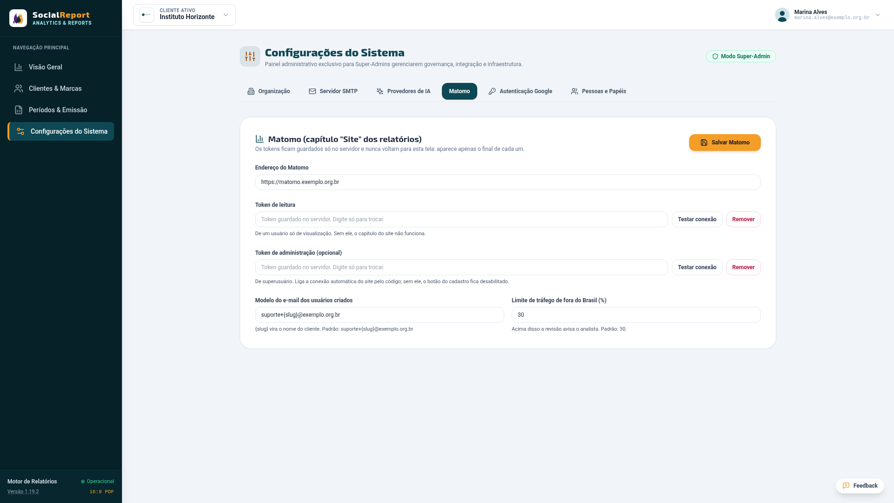
Task: Click the SocialReport flame logo icon
Action: point(18,18)
